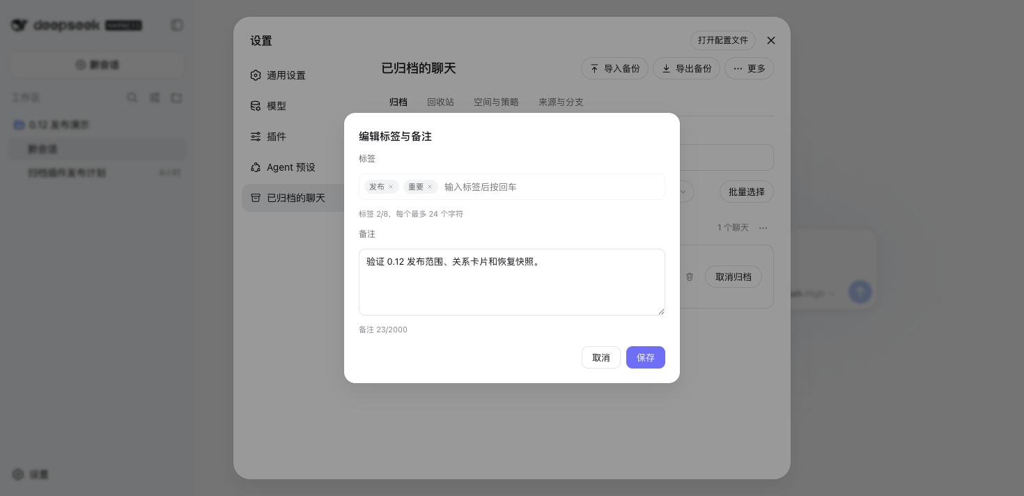Click the 编辑标签与备注 dialog title
Viewport: 1024px width, 496px height.
pyautogui.click(x=395, y=137)
